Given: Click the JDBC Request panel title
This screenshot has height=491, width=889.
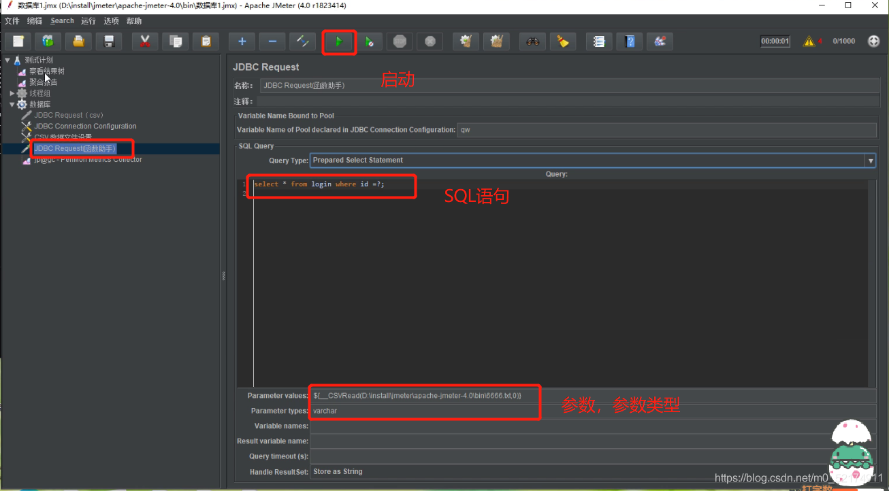Looking at the screenshot, I should click(x=266, y=67).
